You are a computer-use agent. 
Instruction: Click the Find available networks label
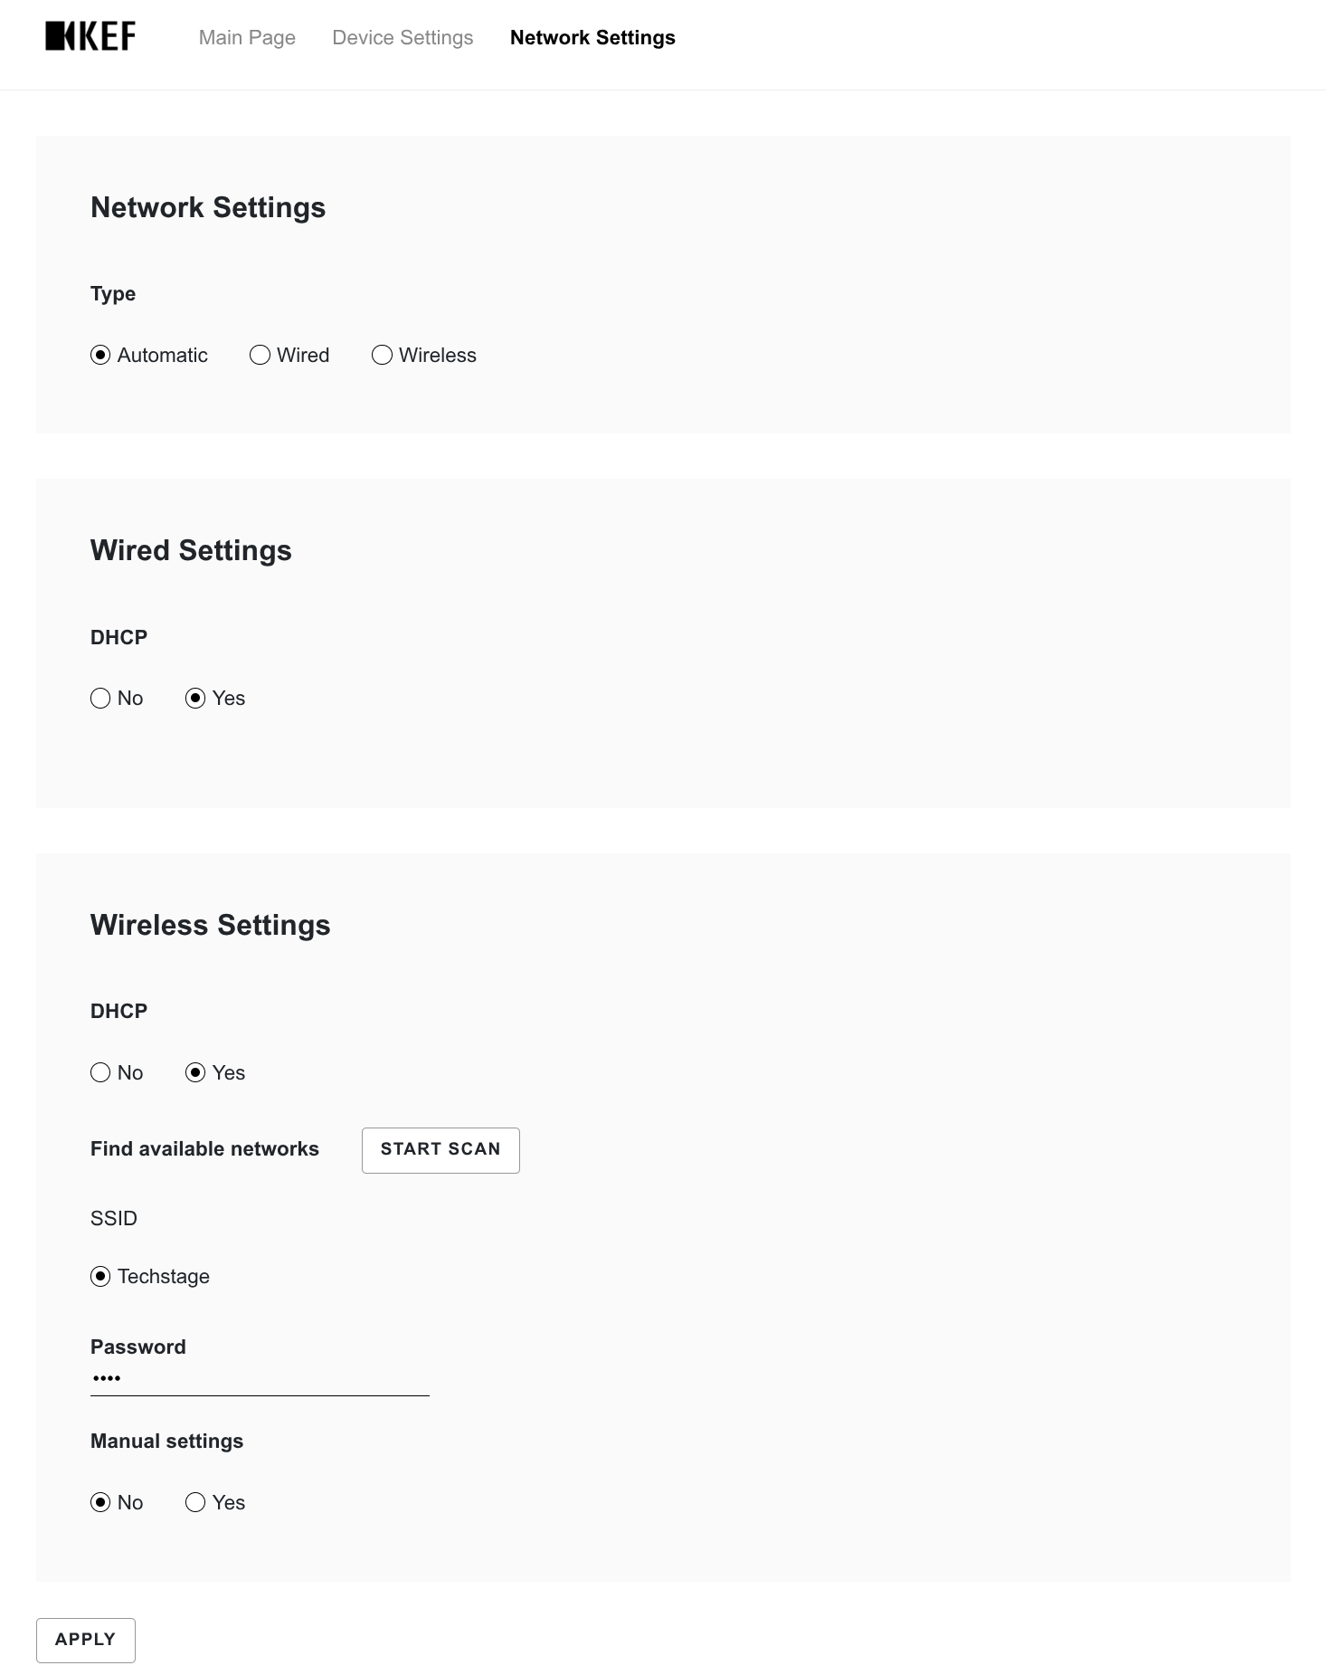[204, 1149]
